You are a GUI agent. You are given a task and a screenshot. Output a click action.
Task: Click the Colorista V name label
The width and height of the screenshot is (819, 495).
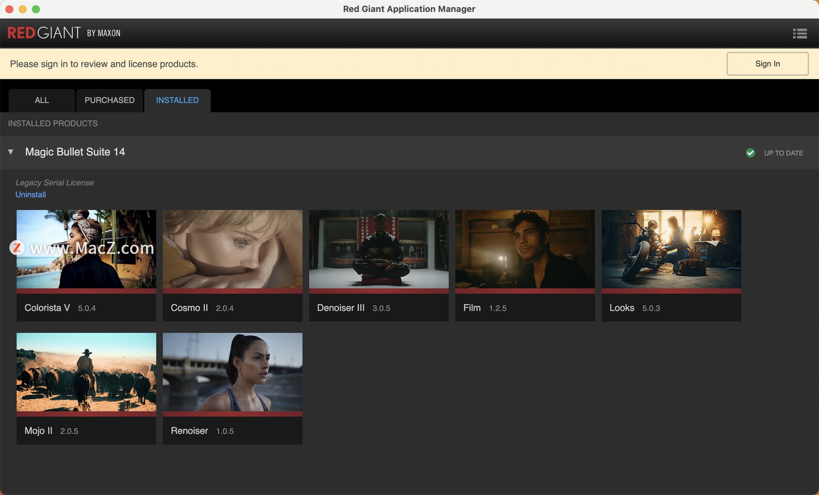click(47, 308)
